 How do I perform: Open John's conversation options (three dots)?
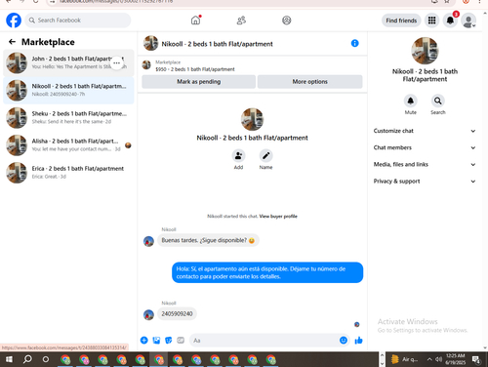tap(116, 62)
